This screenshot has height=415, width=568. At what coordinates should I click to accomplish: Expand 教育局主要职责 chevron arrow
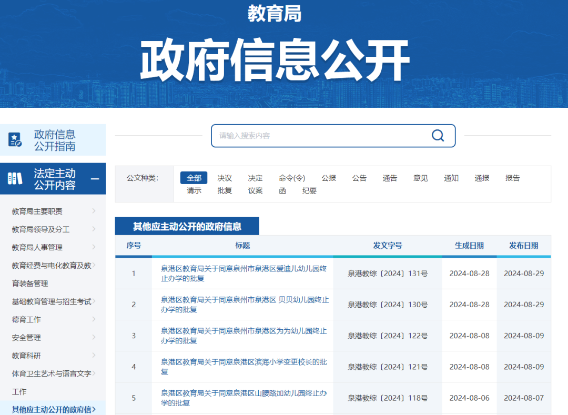click(94, 211)
